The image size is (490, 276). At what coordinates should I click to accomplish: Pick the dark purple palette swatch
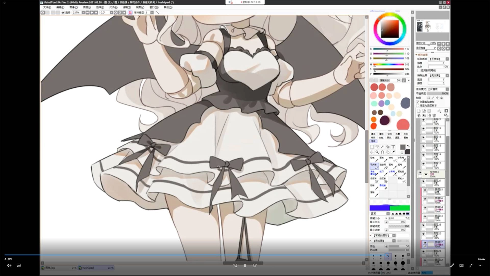pyautogui.click(x=385, y=120)
